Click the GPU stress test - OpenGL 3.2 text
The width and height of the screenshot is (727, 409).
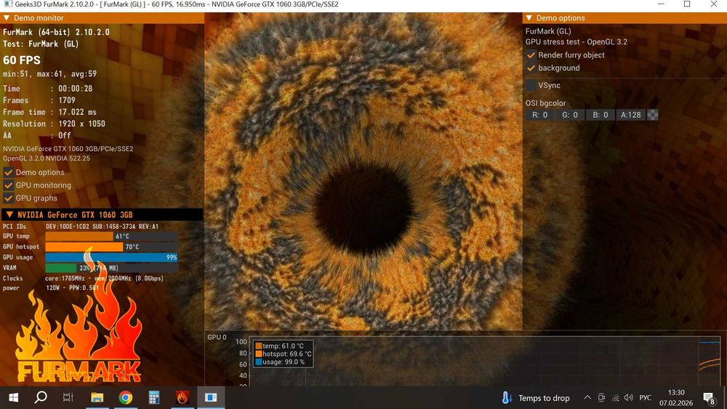tap(577, 41)
